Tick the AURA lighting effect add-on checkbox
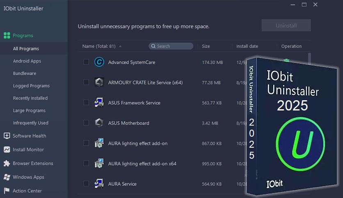Screen dimensions: 343x198 pyautogui.click(x=86, y=143)
